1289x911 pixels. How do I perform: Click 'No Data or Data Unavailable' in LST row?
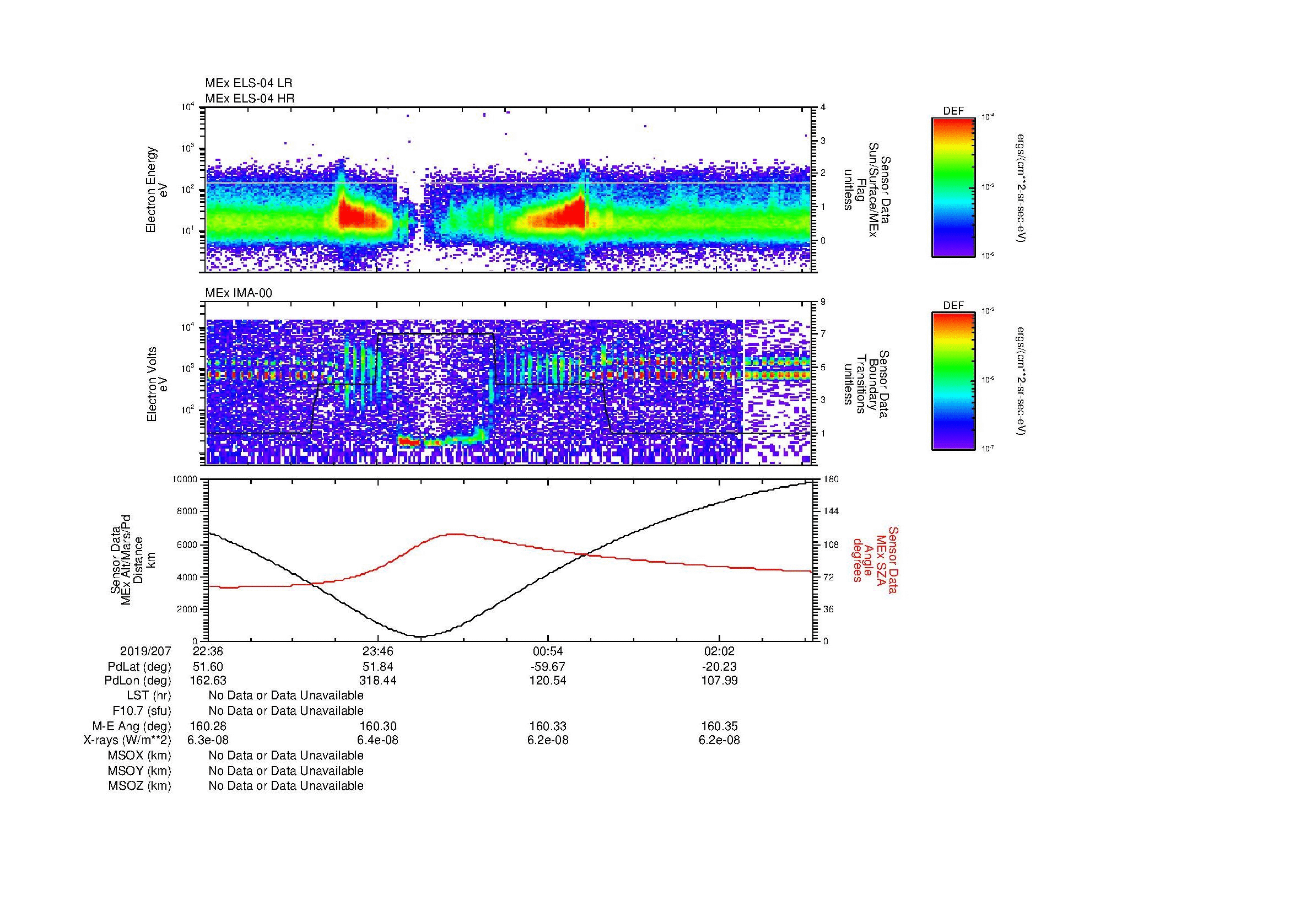[286, 696]
